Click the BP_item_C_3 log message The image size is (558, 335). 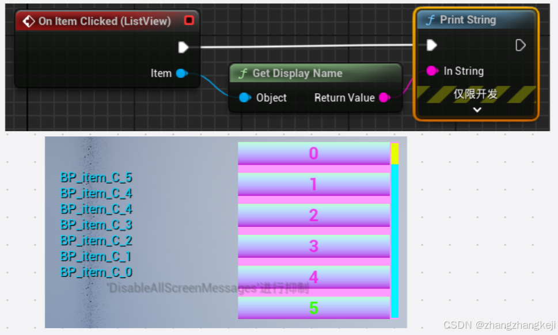[96, 224]
